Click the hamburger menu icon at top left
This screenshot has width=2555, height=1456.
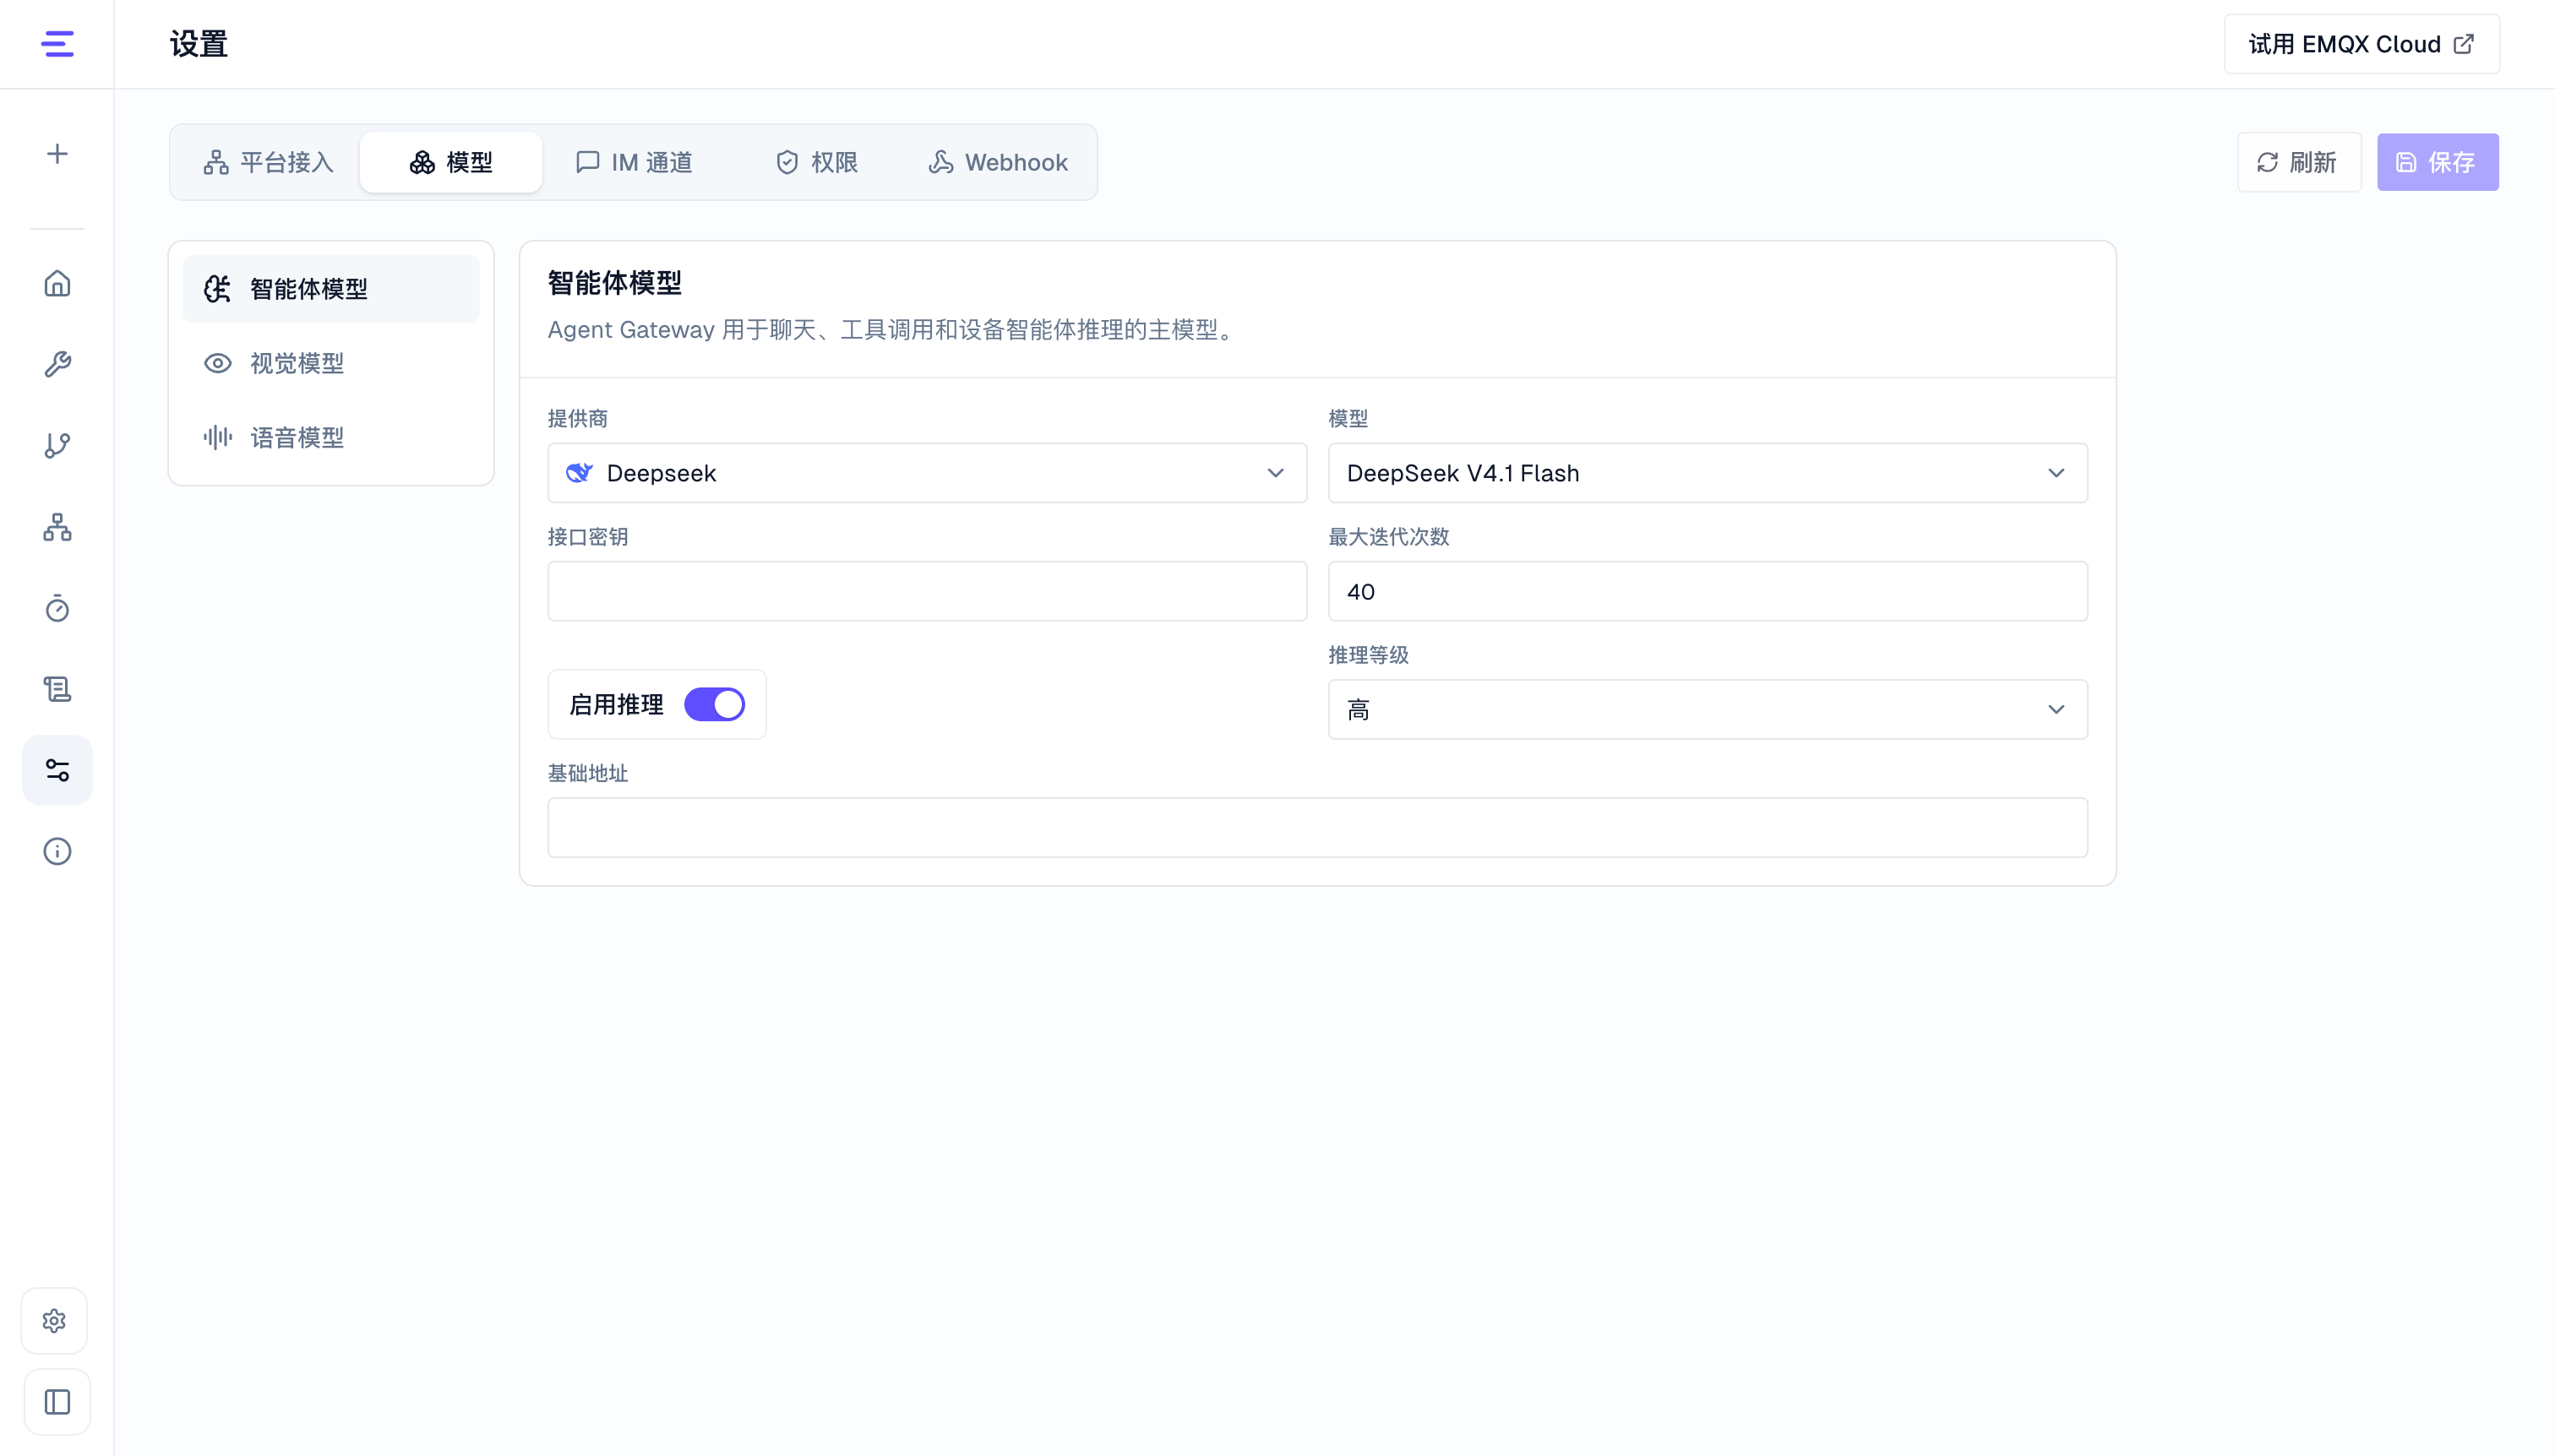point(57,44)
